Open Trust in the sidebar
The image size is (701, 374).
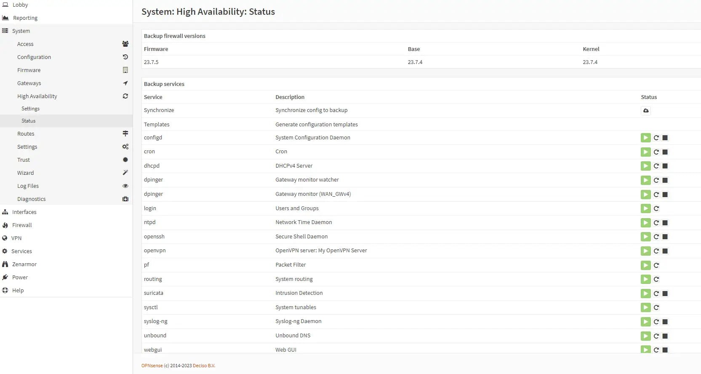coord(66,160)
